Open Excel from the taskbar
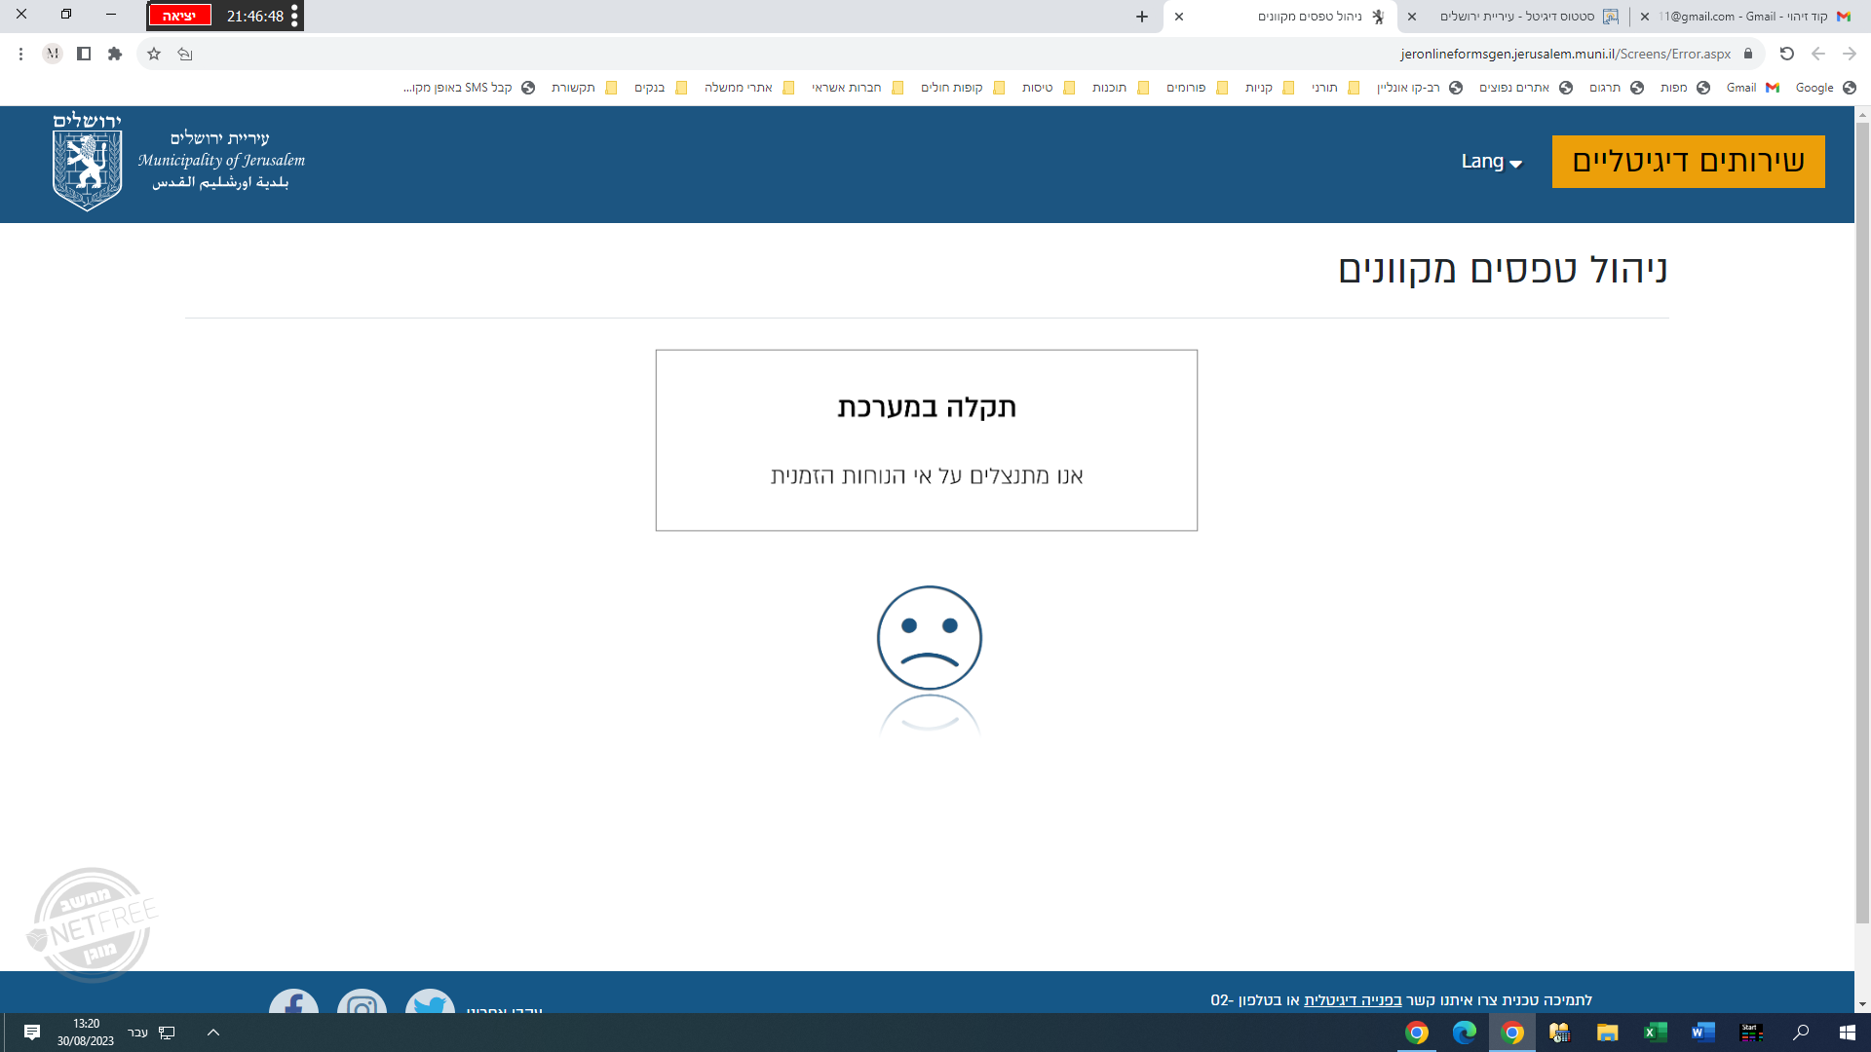The width and height of the screenshot is (1871, 1052). 1655,1033
